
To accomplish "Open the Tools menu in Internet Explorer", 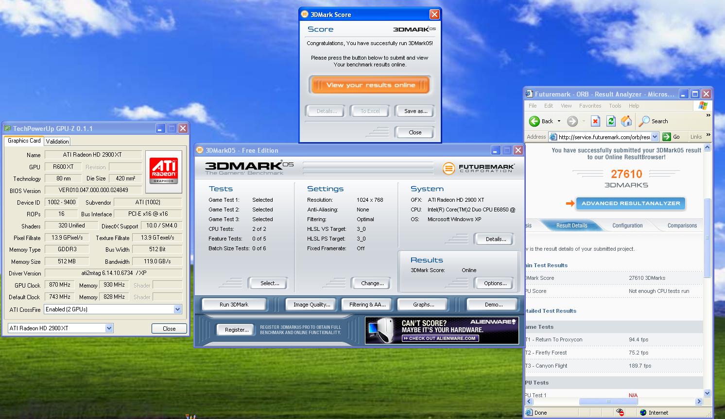I will [615, 106].
